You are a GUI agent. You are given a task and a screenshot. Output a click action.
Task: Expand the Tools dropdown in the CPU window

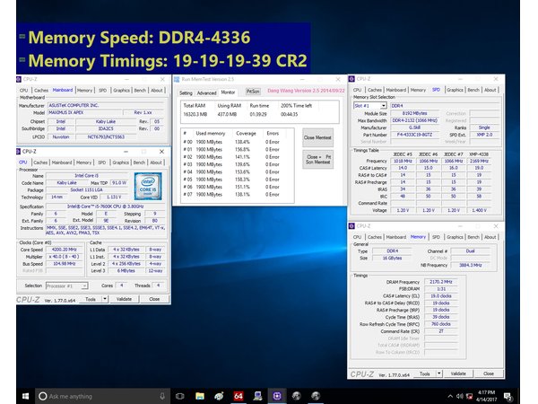tap(91, 299)
